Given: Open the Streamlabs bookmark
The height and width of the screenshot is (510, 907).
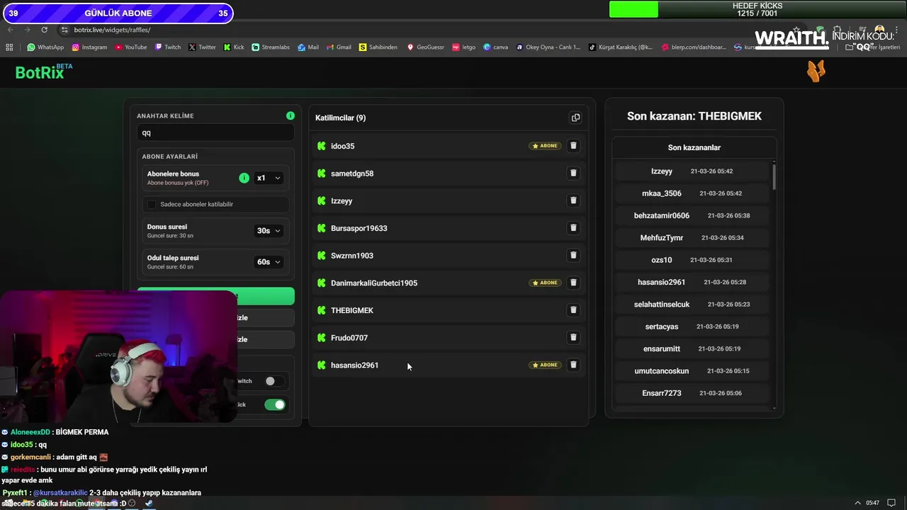Looking at the screenshot, I should tap(271, 47).
